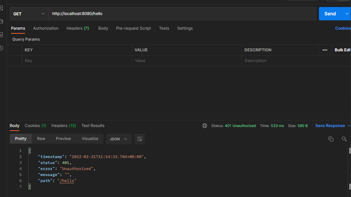
Task: Toggle line wrap icon next to JSON
Action: tap(140, 139)
